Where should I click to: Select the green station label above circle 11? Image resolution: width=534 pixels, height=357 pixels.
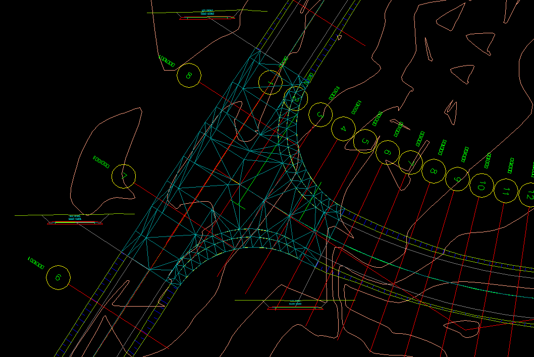coord(511,165)
